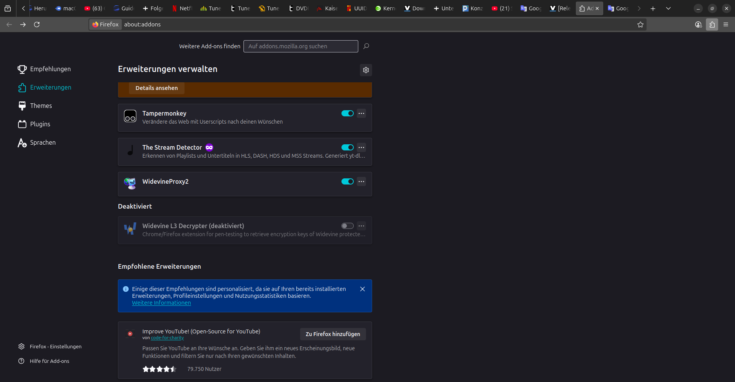This screenshot has height=382, width=735.
Task: Open Tampermonkey's more options menu
Action: click(x=361, y=113)
